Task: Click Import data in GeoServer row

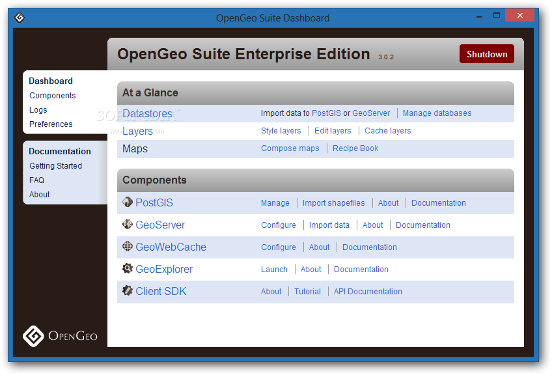Action: tap(329, 225)
